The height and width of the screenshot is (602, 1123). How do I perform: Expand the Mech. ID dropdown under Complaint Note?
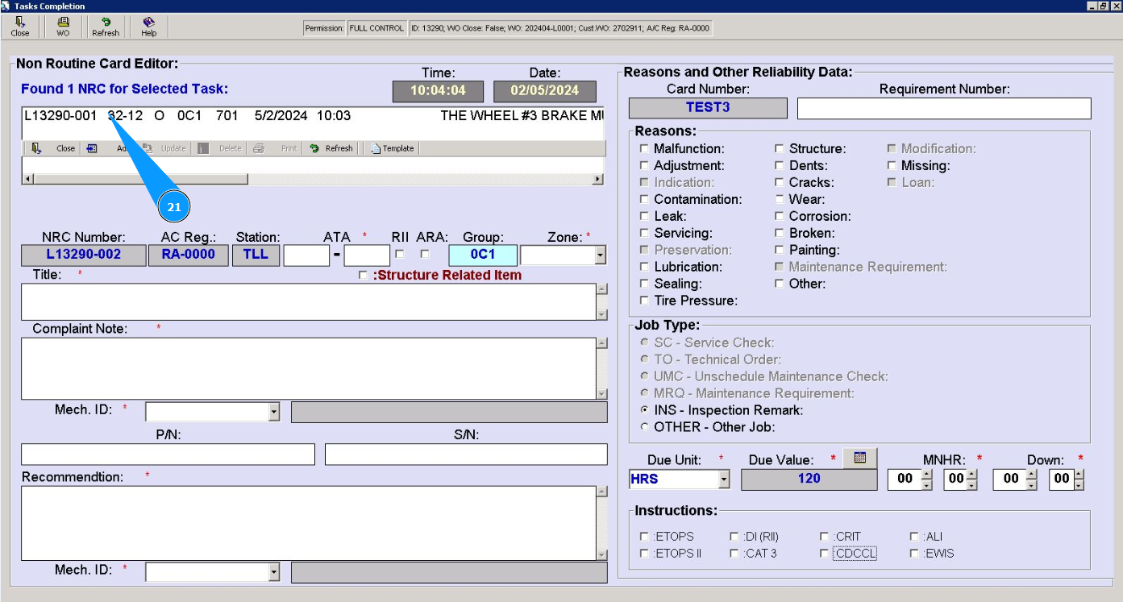pyautogui.click(x=273, y=413)
